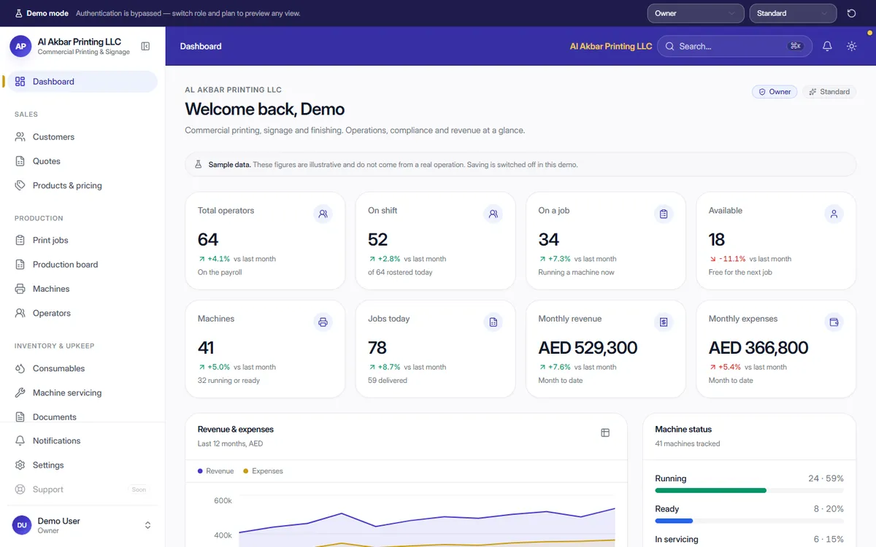Click the AED 529,300 revenue value

[x=588, y=348]
